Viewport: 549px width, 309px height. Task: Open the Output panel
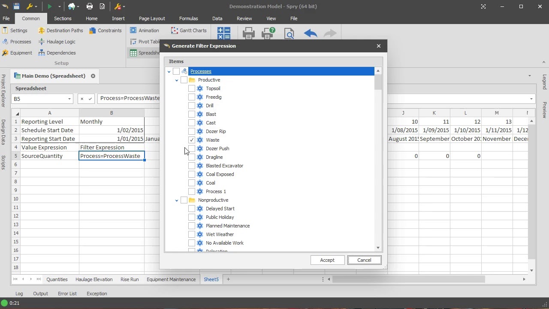pyautogui.click(x=40, y=294)
